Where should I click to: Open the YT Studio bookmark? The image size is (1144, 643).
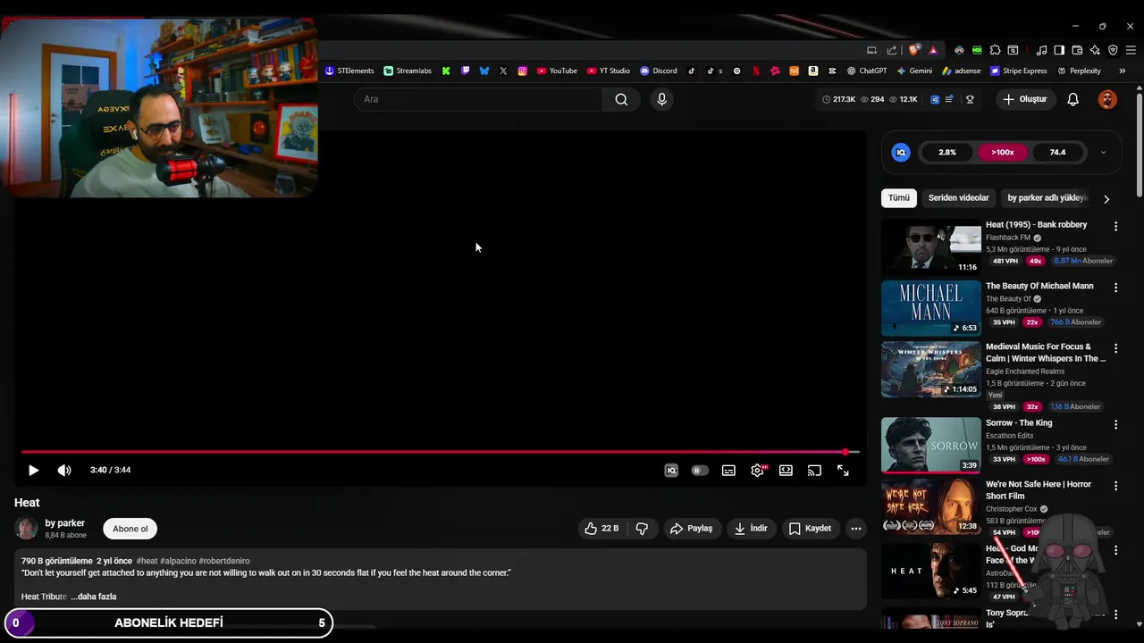(609, 71)
